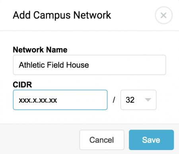Click the CIDR label text
Screen dimensions: 179x154
pyautogui.click(x=22, y=85)
